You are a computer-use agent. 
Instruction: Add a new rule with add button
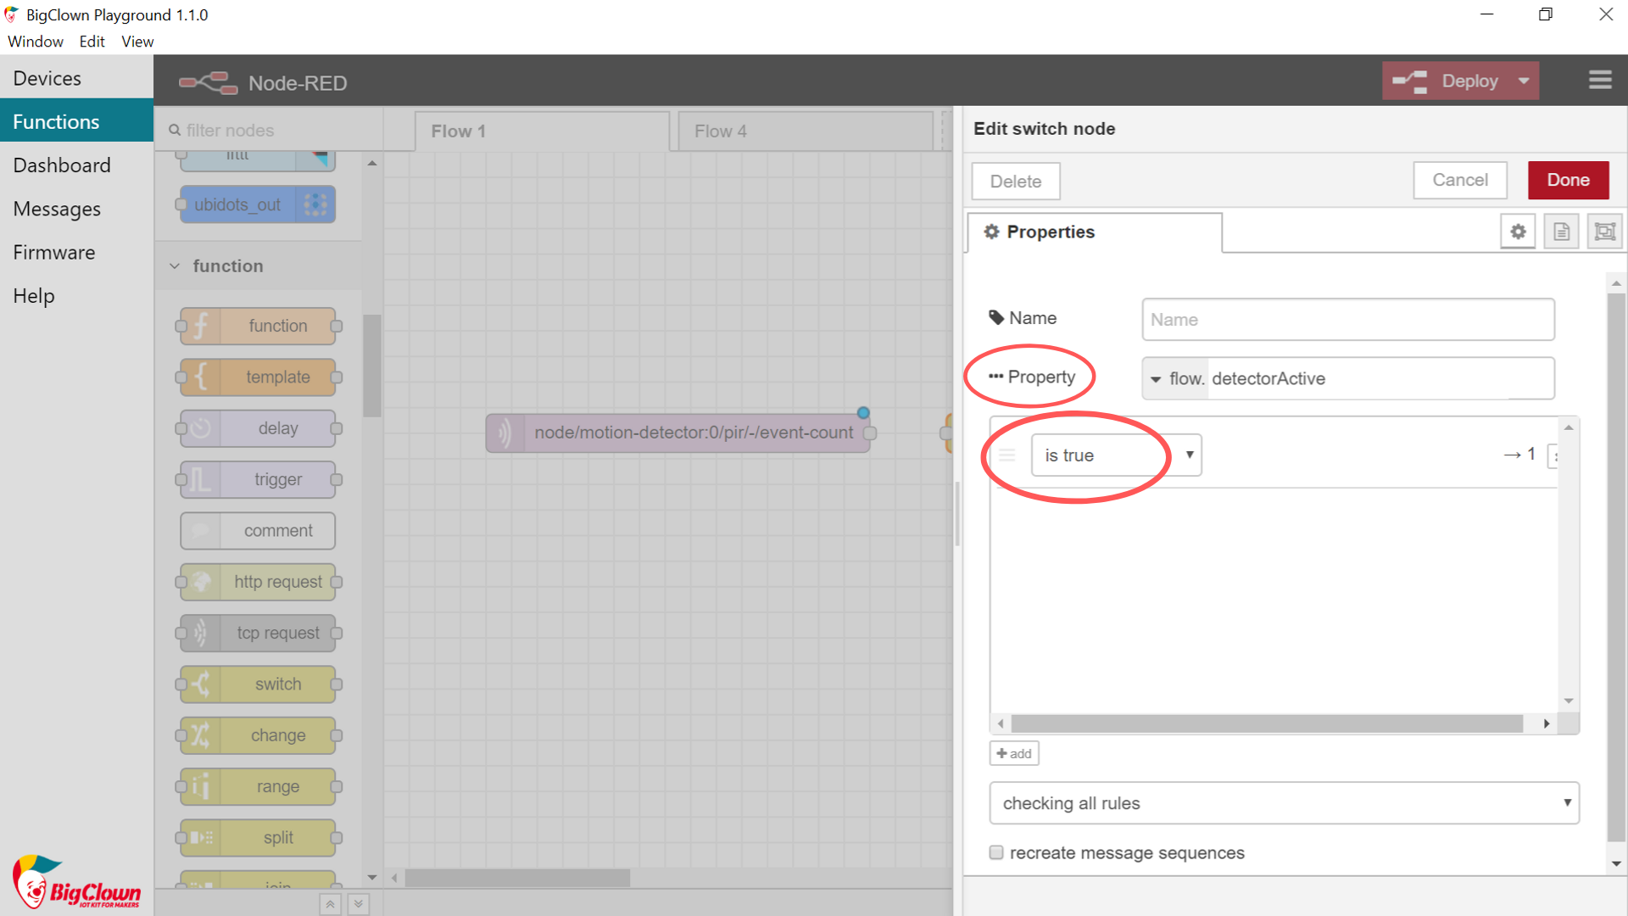1014,753
